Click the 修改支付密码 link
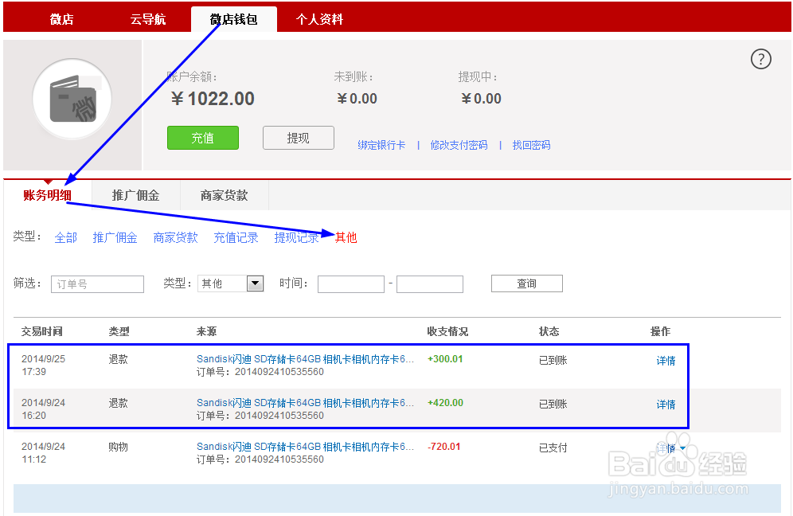The image size is (793, 516). click(x=459, y=145)
